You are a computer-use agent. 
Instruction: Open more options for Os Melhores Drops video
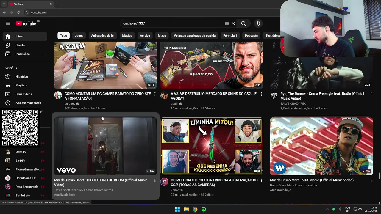point(261,180)
